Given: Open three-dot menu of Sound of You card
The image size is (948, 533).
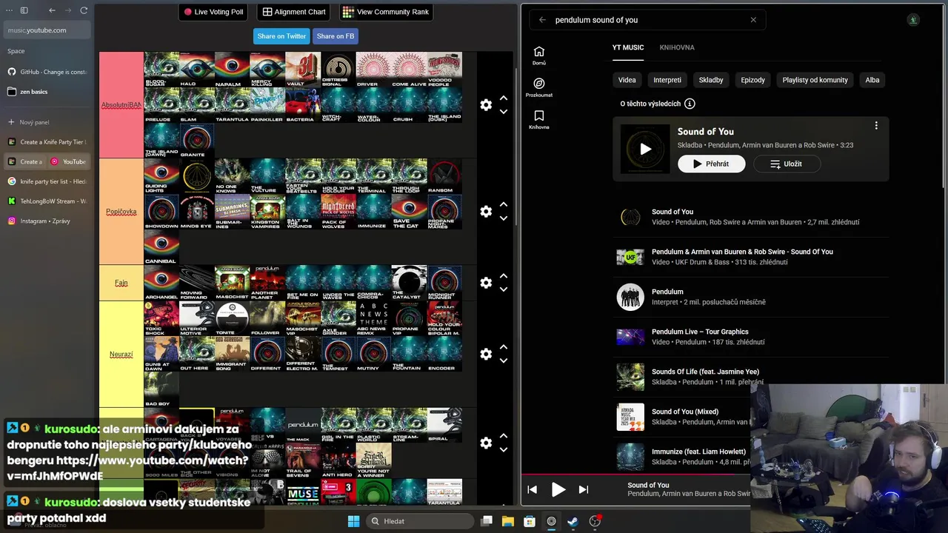Looking at the screenshot, I should [x=876, y=126].
